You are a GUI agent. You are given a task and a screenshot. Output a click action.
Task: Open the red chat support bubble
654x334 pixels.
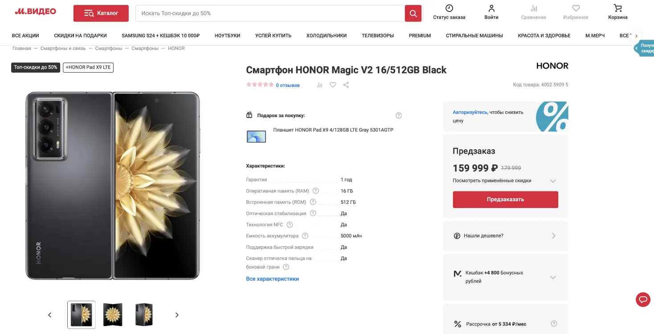point(643,300)
